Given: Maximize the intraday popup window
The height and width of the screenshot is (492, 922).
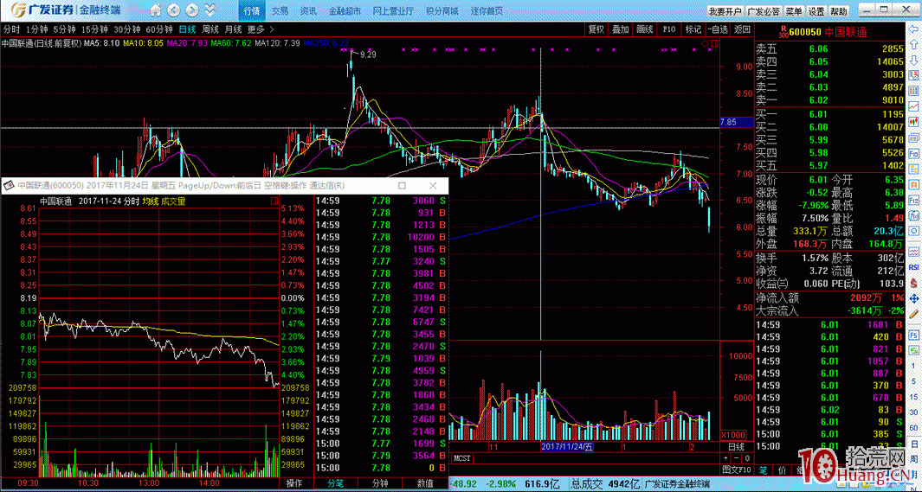Looking at the screenshot, I should pos(403,186).
